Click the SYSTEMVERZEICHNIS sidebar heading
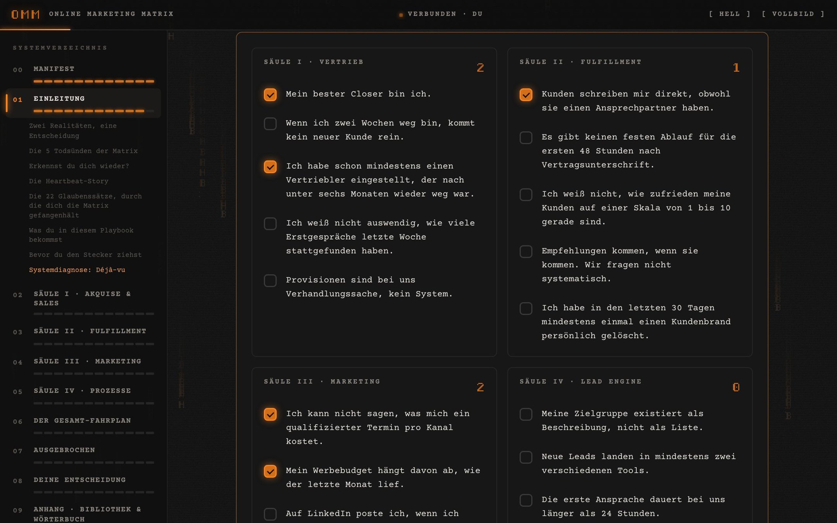The image size is (837, 523). coord(60,48)
